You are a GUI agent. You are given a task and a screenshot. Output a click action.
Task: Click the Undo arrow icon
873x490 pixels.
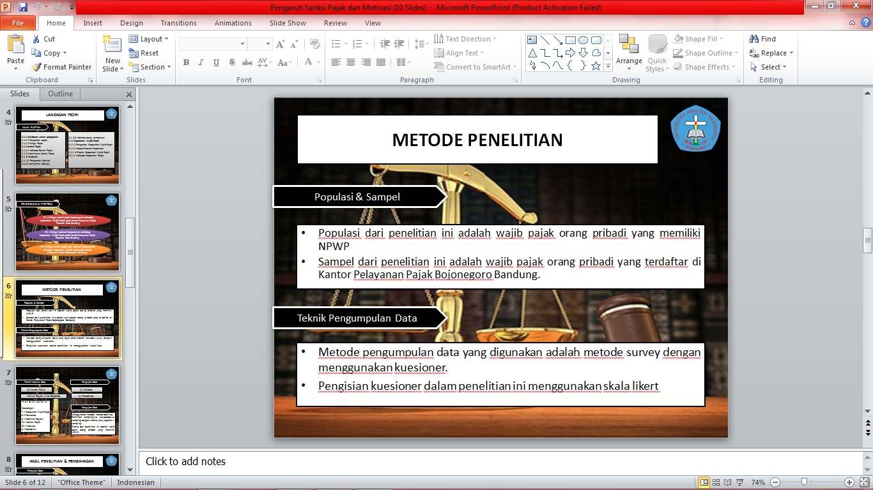38,8
